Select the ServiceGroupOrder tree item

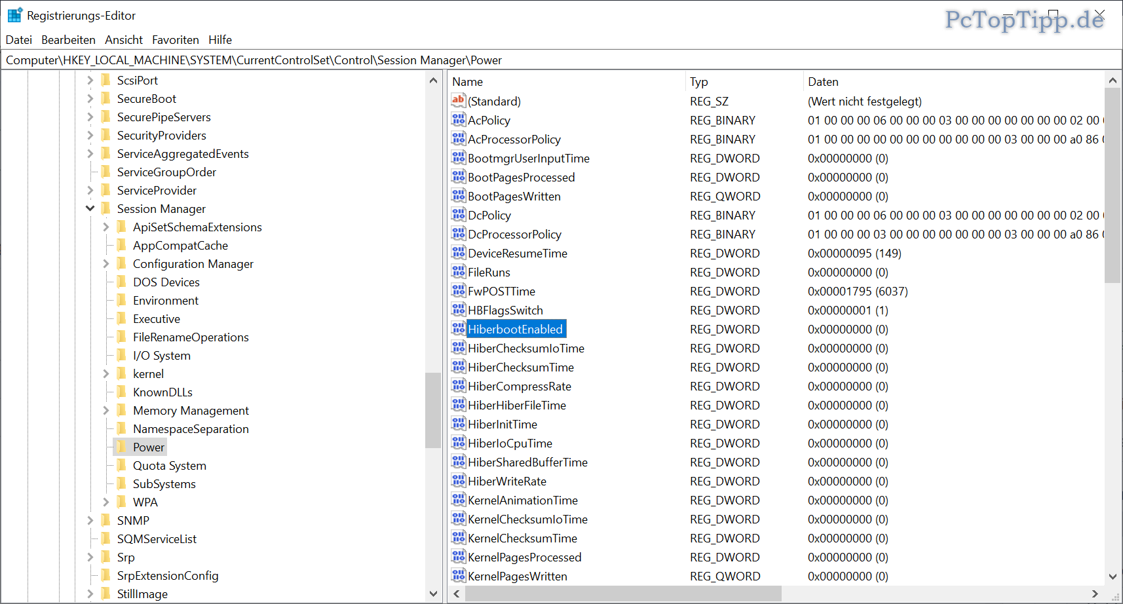(166, 172)
